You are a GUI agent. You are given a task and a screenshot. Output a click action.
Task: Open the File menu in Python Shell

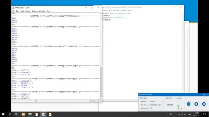pyautogui.click(x=13, y=11)
